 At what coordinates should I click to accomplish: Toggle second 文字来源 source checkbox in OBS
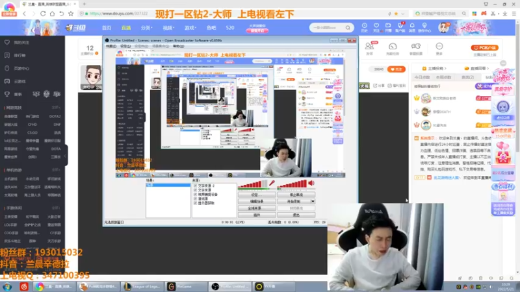[195, 190]
